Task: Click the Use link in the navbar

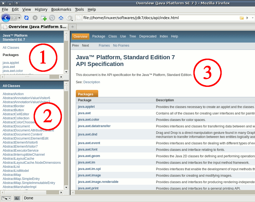Action: (123, 36)
